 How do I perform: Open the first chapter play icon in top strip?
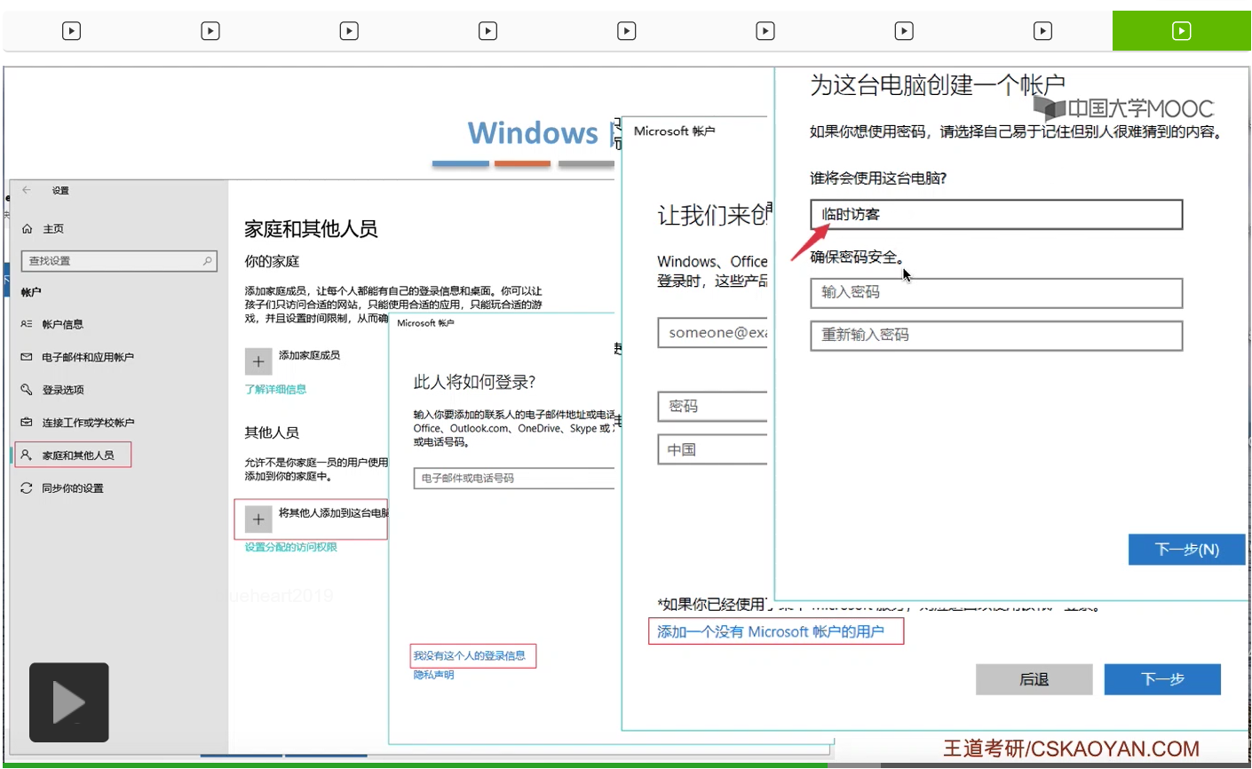tap(71, 31)
